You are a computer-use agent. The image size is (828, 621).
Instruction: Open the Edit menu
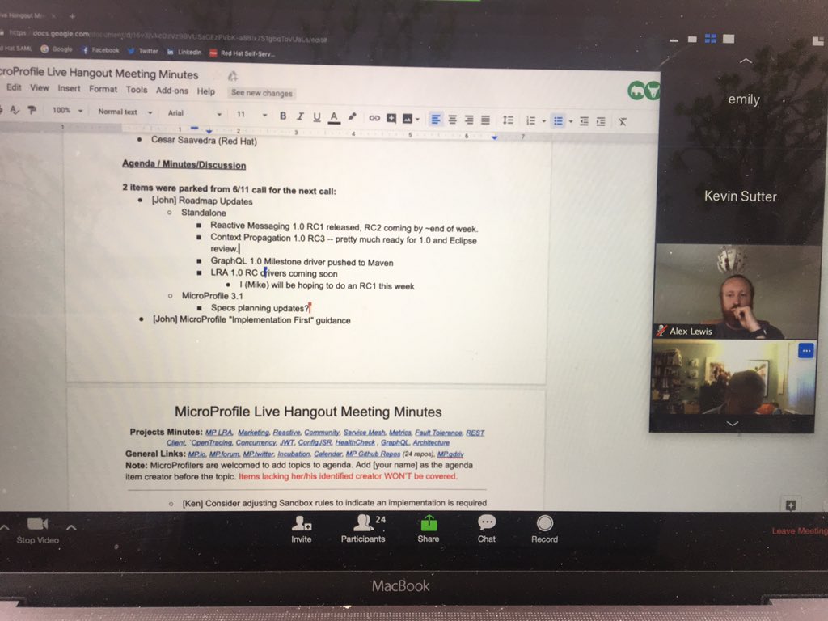(15, 87)
